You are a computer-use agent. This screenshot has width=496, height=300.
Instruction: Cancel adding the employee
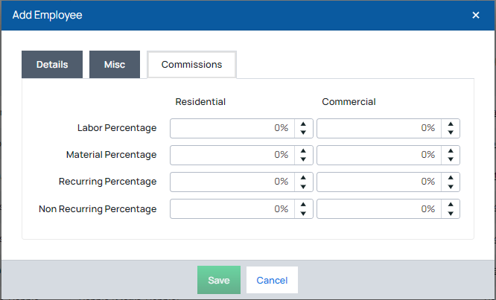[272, 281]
